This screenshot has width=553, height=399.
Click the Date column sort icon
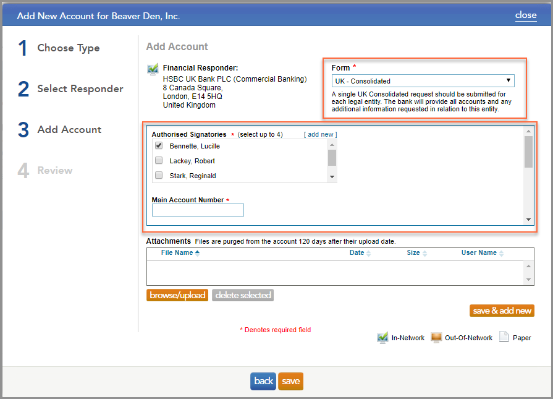pyautogui.click(x=371, y=252)
